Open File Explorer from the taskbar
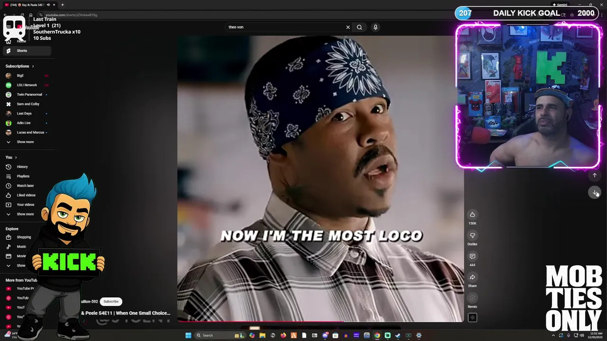 click(x=262, y=335)
